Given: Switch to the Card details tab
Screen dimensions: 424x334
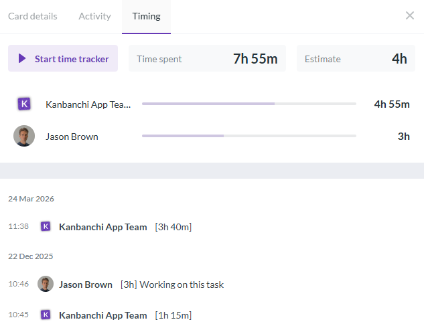Looking at the screenshot, I should coord(32,16).
